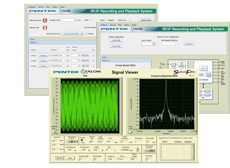
Task: Click Resume in the Signal Viewer
Action: [x=60, y=158]
